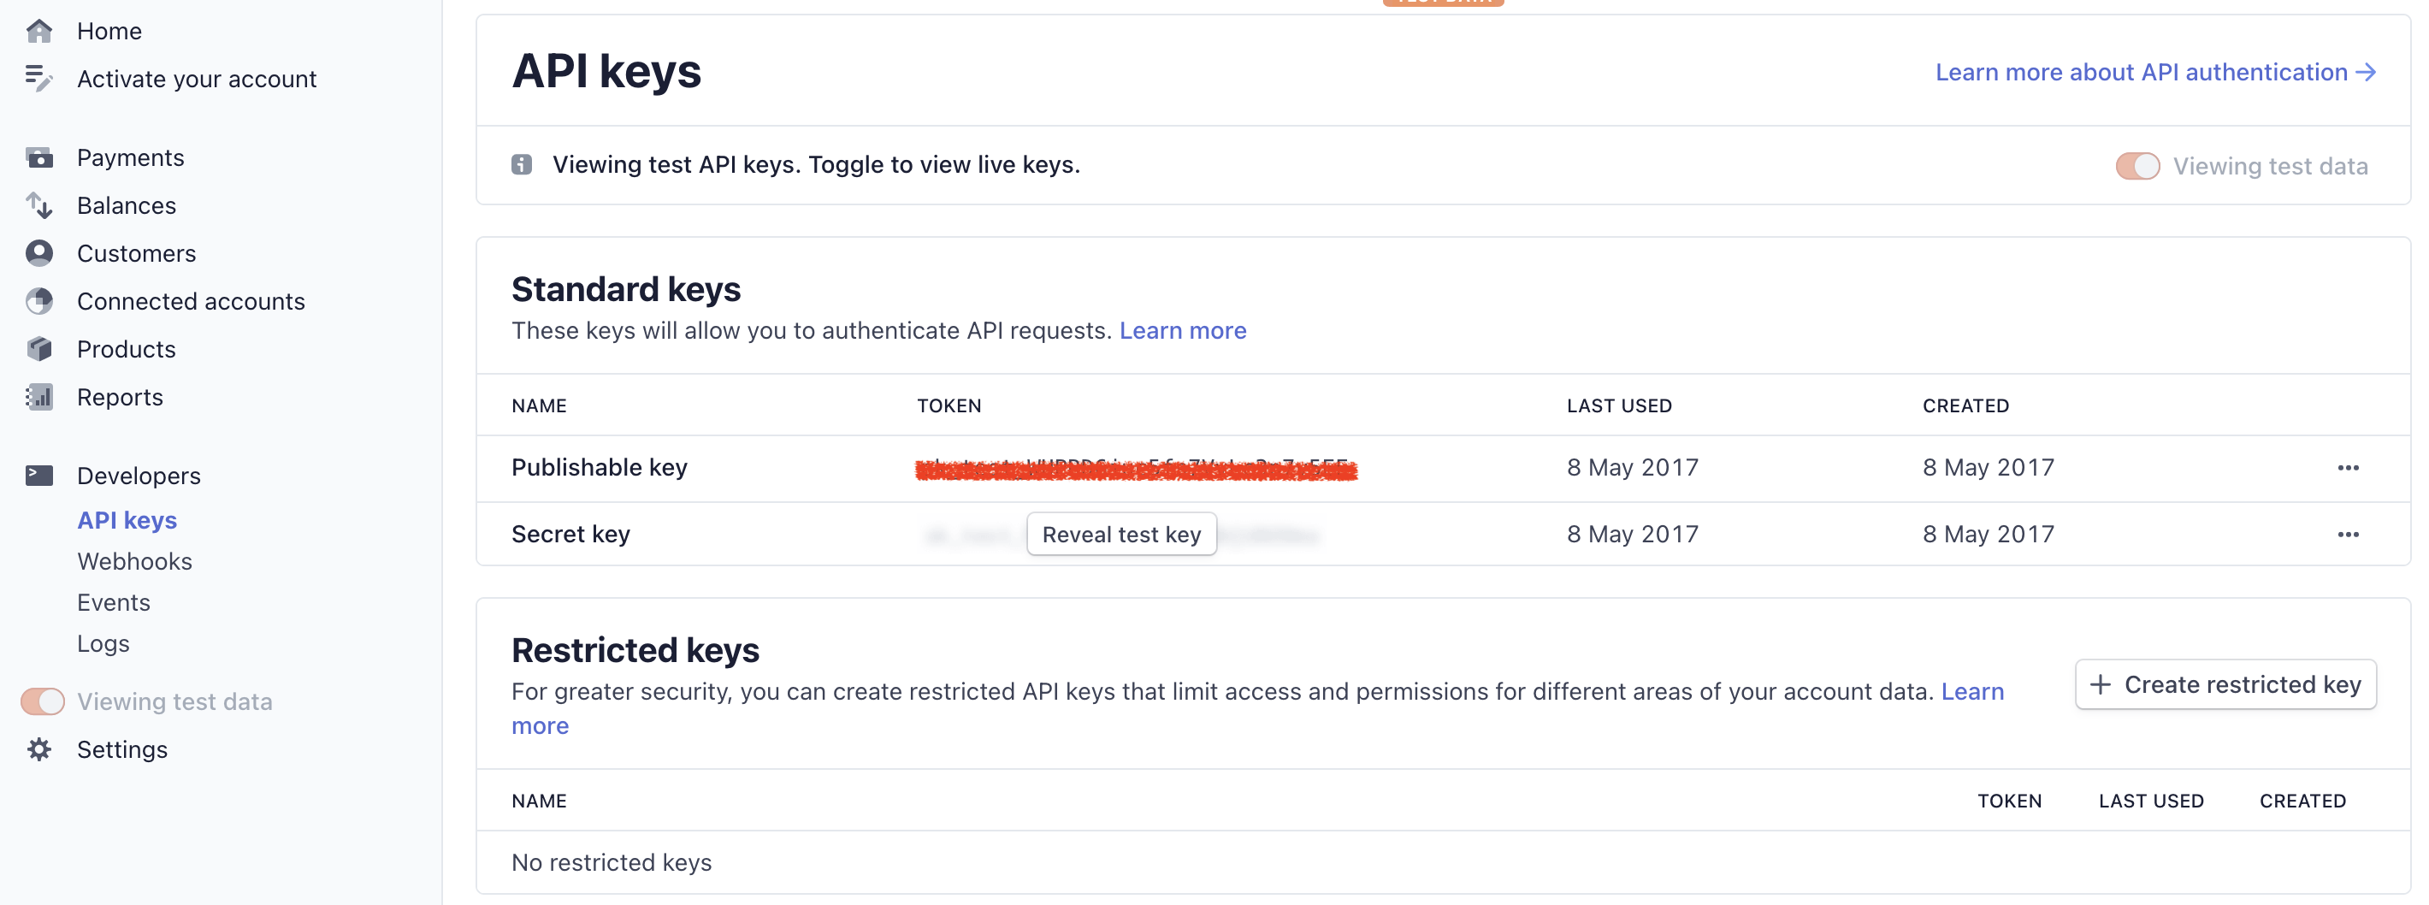This screenshot has width=2429, height=905.
Task: Click Publishable key last used date
Action: point(1632,468)
